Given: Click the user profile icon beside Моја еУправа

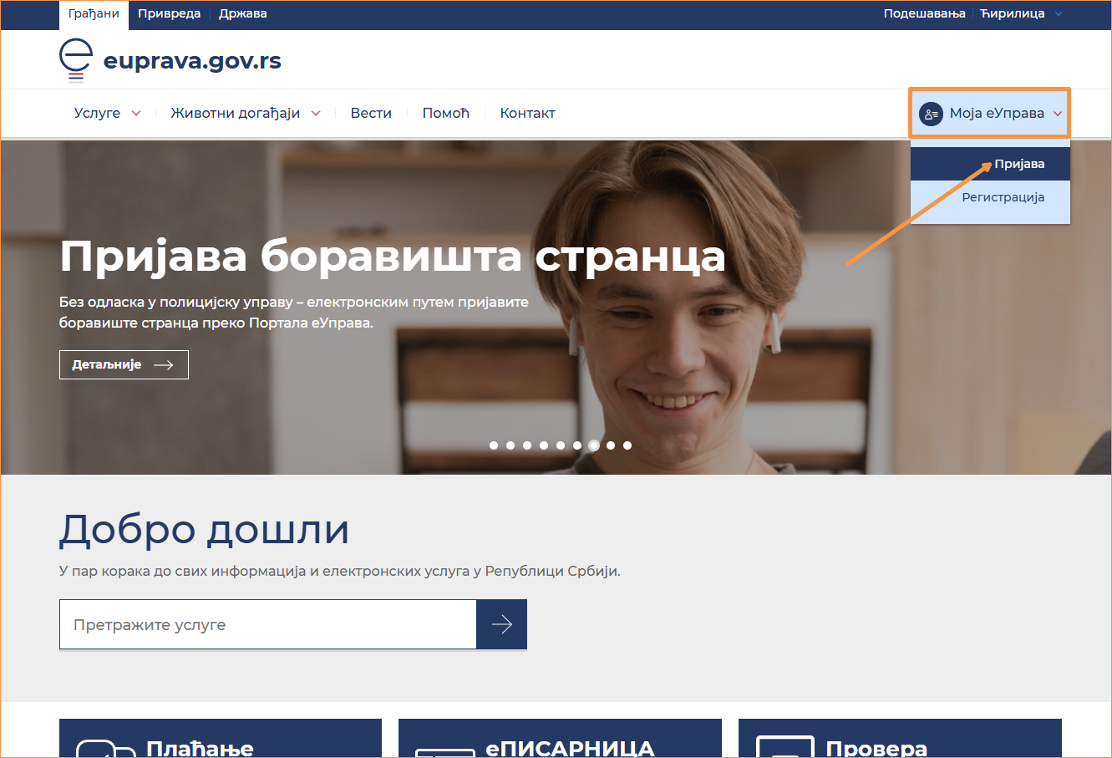Looking at the screenshot, I should click(931, 114).
